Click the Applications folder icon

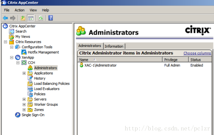(x=30, y=73)
